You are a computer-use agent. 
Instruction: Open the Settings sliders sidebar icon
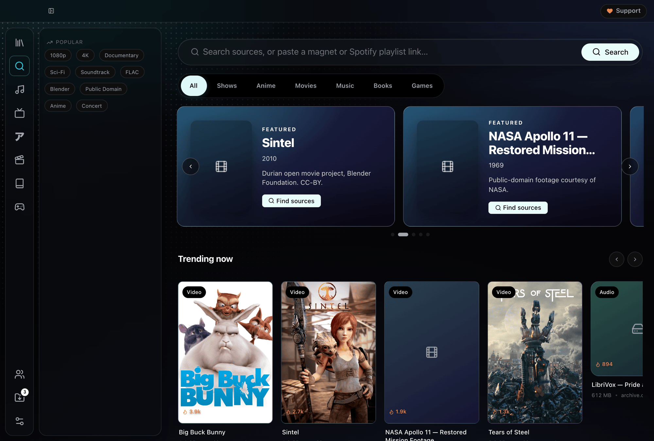pos(20,421)
